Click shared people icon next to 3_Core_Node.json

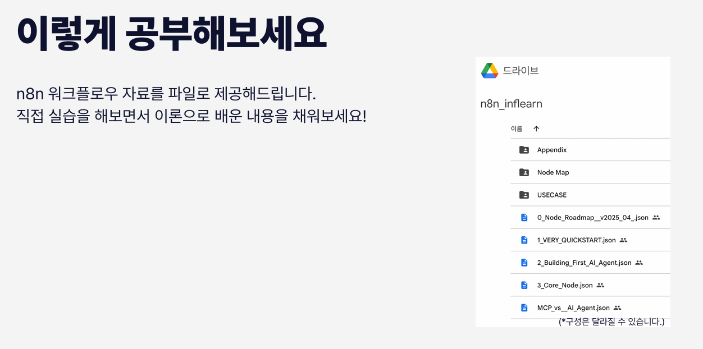[600, 285]
